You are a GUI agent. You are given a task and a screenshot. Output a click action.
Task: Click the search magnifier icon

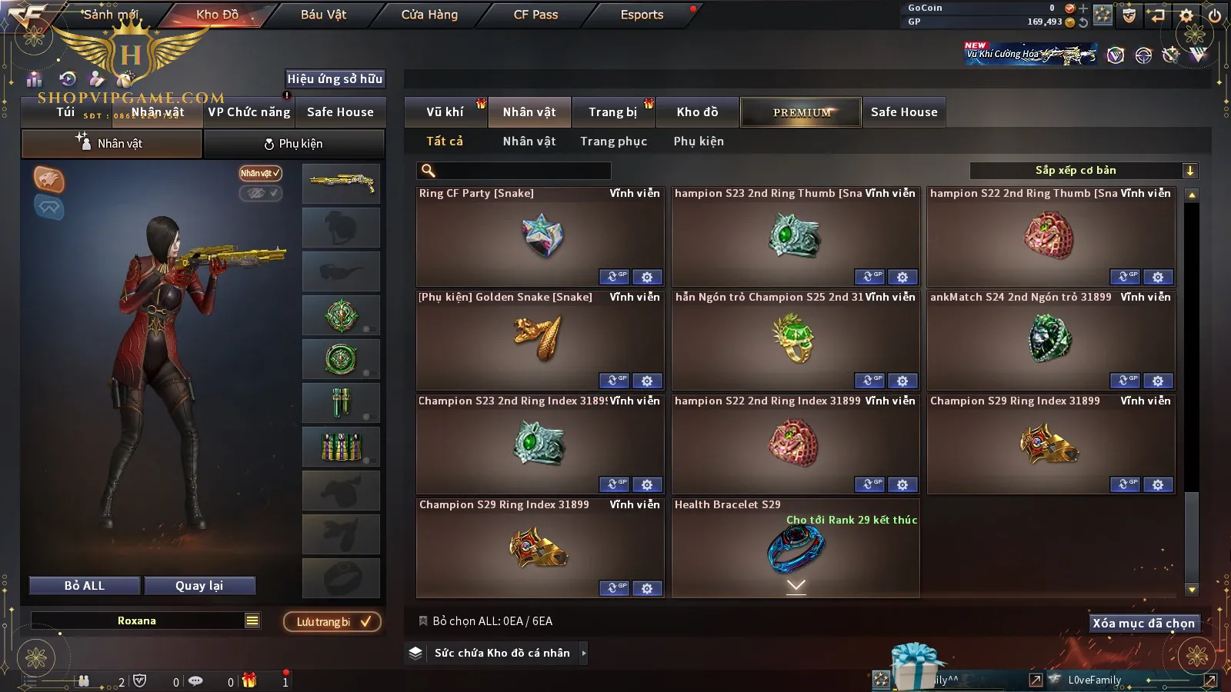[429, 171]
